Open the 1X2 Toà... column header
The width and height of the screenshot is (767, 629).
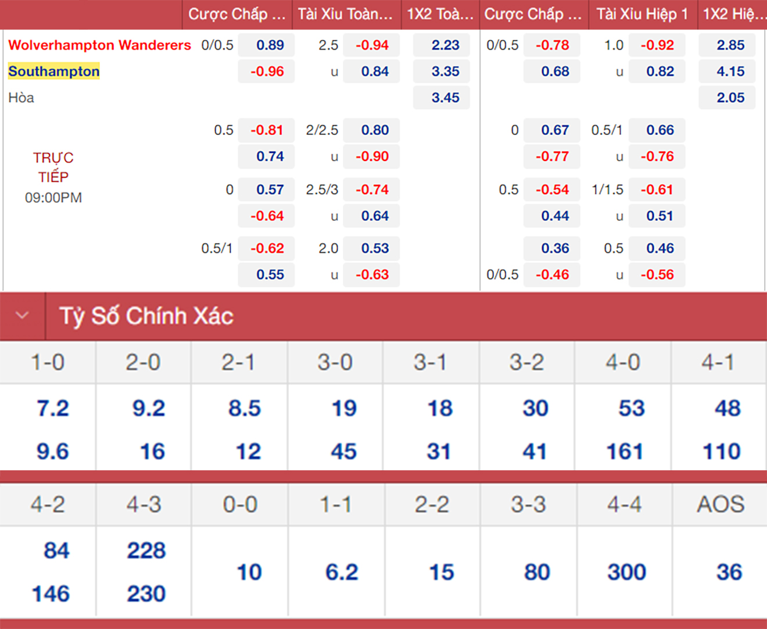pyautogui.click(x=440, y=14)
